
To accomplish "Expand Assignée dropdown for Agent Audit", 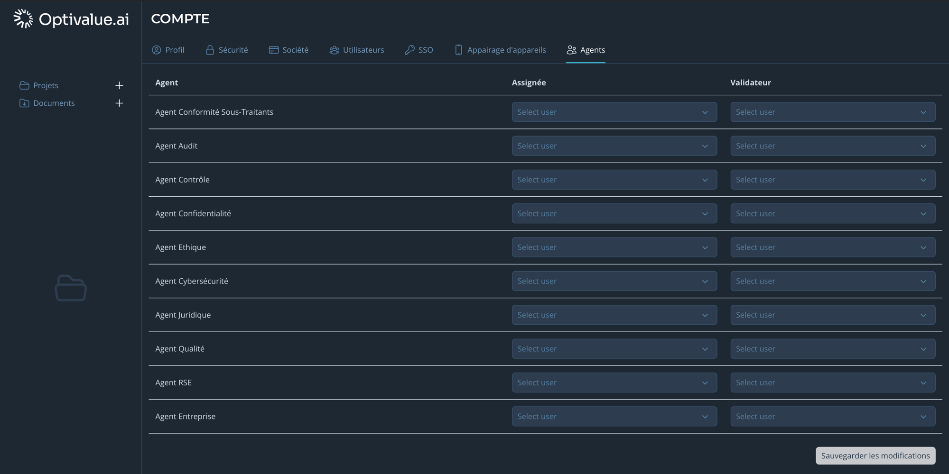I will [614, 146].
